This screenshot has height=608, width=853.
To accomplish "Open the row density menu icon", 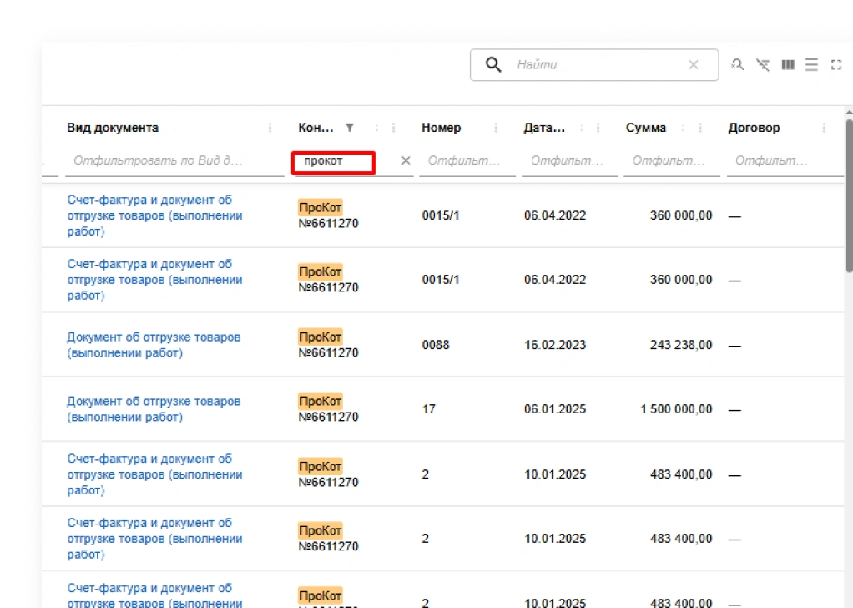I will coord(811,65).
